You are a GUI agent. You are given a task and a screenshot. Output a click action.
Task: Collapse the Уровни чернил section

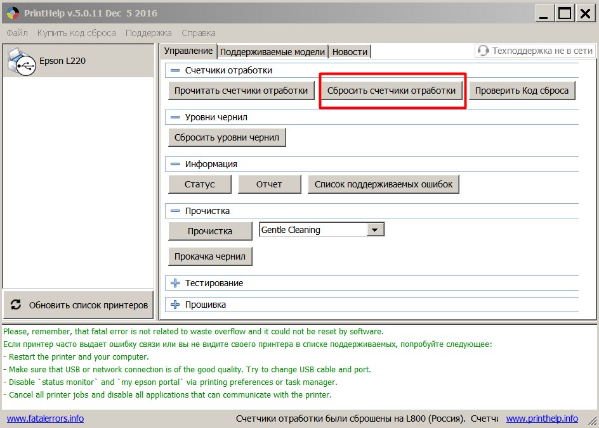pyautogui.click(x=175, y=117)
